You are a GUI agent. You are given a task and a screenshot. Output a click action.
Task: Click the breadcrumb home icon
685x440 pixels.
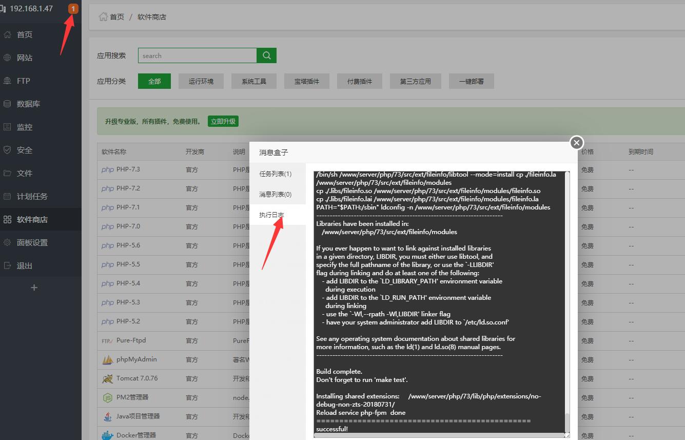(103, 17)
